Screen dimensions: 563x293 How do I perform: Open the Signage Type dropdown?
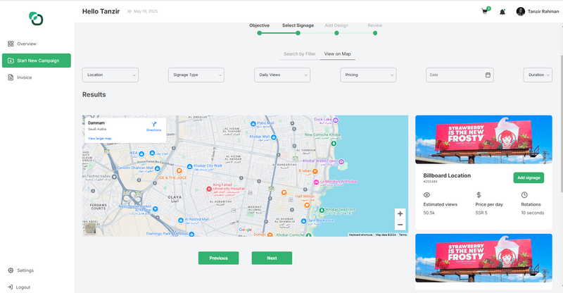click(x=196, y=75)
